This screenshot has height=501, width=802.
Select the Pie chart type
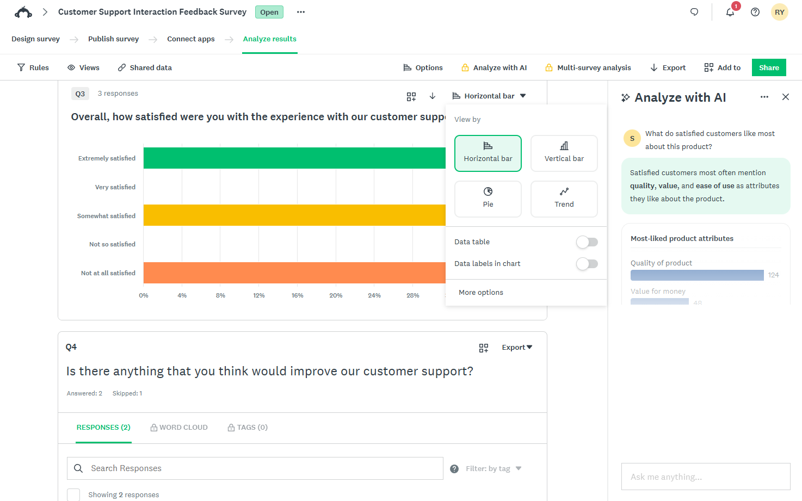(488, 199)
